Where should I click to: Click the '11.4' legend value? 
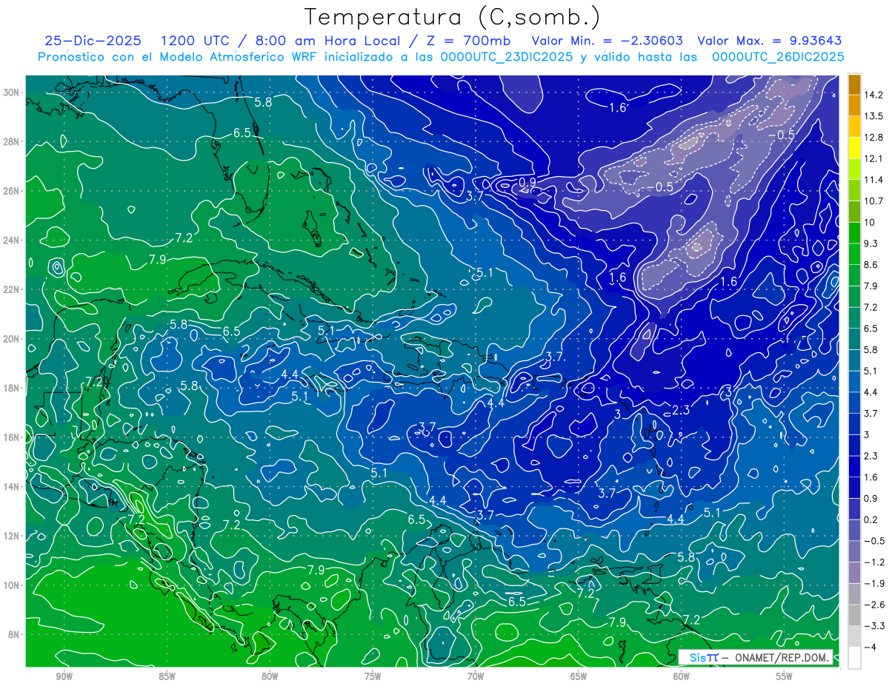[873, 180]
